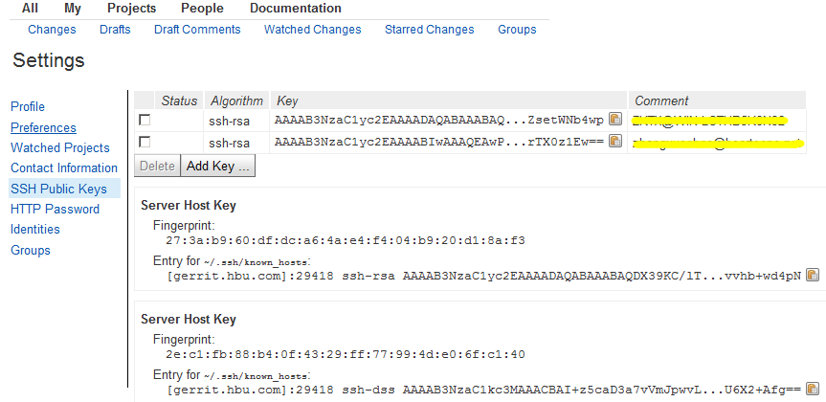
Task: Copy the first ssh-rsa key ending ZsetWNb4wp
Action: point(615,119)
